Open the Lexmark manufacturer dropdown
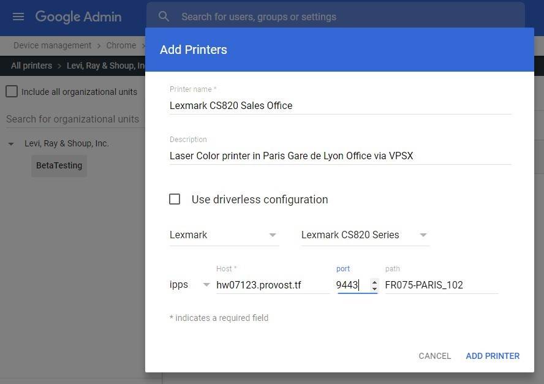 pyautogui.click(x=224, y=235)
